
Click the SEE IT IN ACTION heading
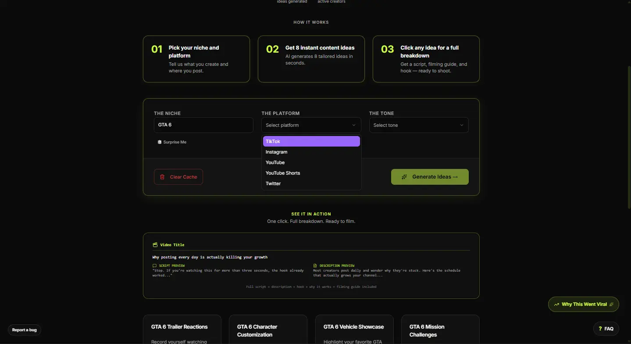tap(311, 214)
